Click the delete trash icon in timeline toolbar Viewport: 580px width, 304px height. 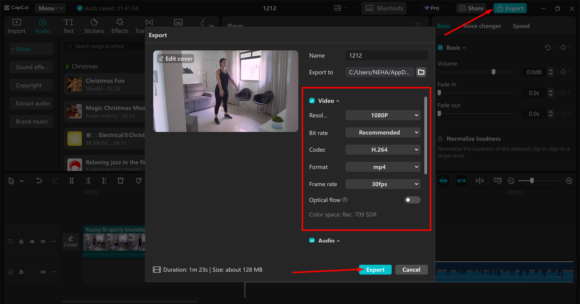(x=121, y=181)
